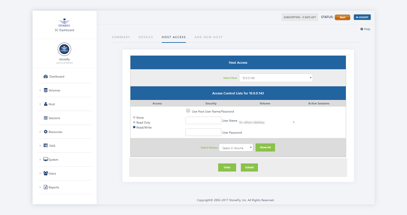Choose the Read Only access option
The height and width of the screenshot is (215, 407).
(x=134, y=123)
